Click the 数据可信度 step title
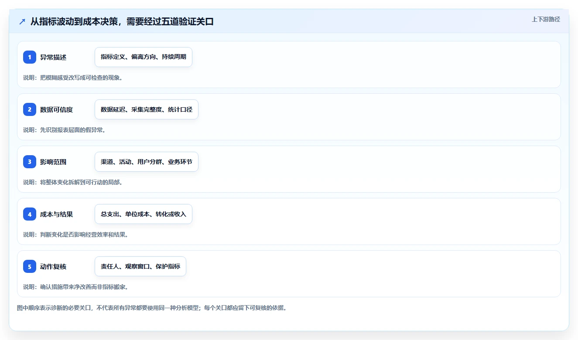This screenshot has width=578, height=340. pyautogui.click(x=56, y=109)
